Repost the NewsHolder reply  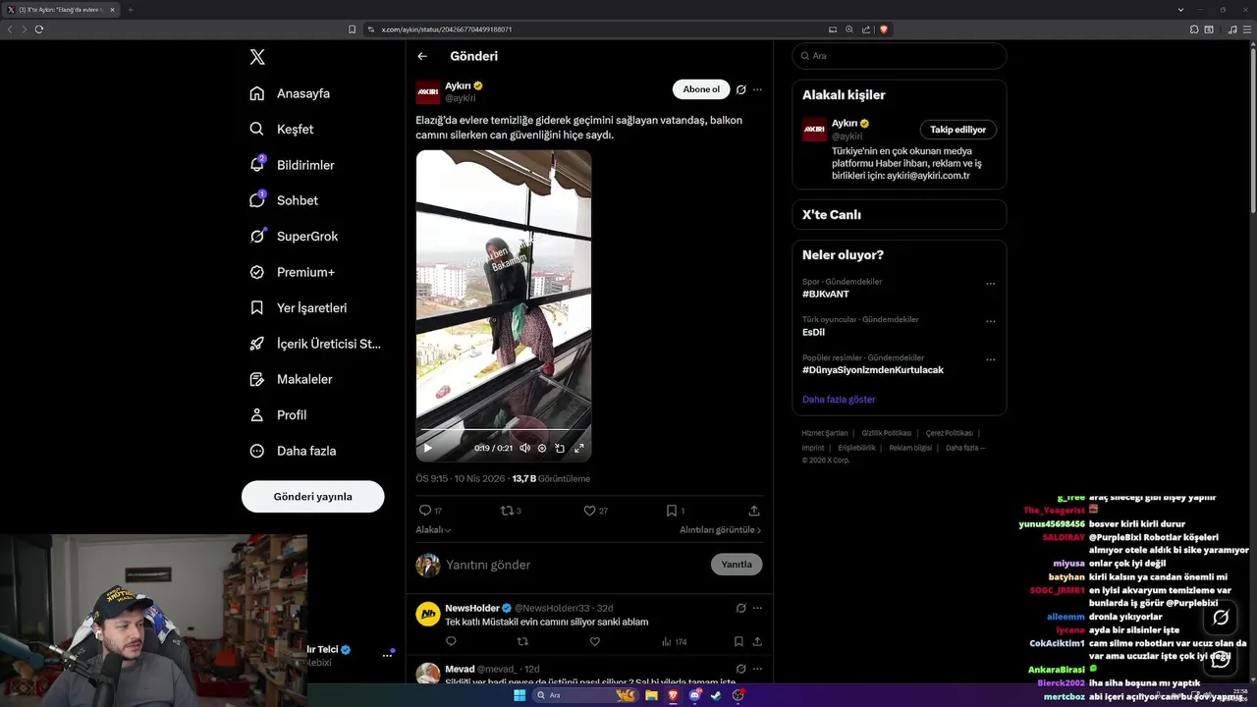click(x=522, y=642)
